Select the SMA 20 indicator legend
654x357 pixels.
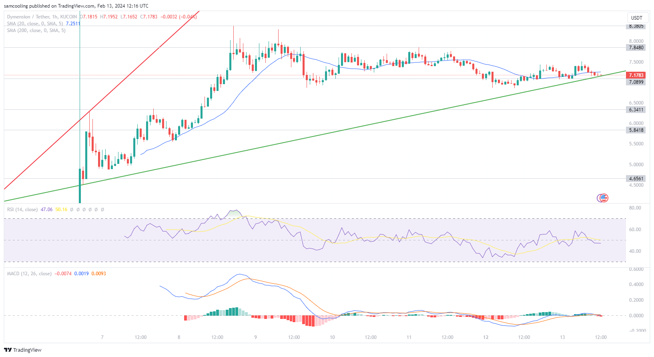click(35, 24)
